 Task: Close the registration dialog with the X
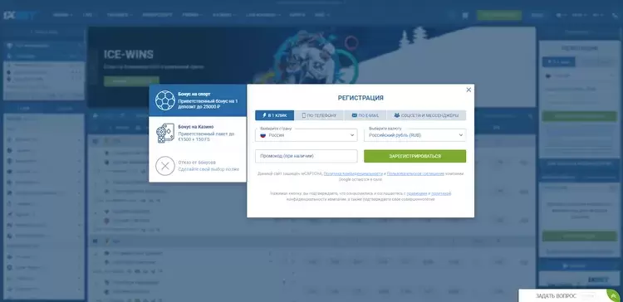pos(468,90)
